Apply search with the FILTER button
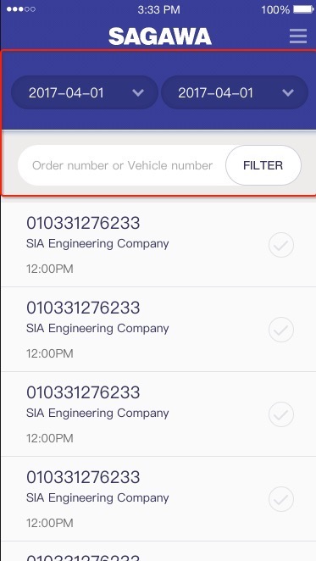The image size is (316, 561). point(263,165)
